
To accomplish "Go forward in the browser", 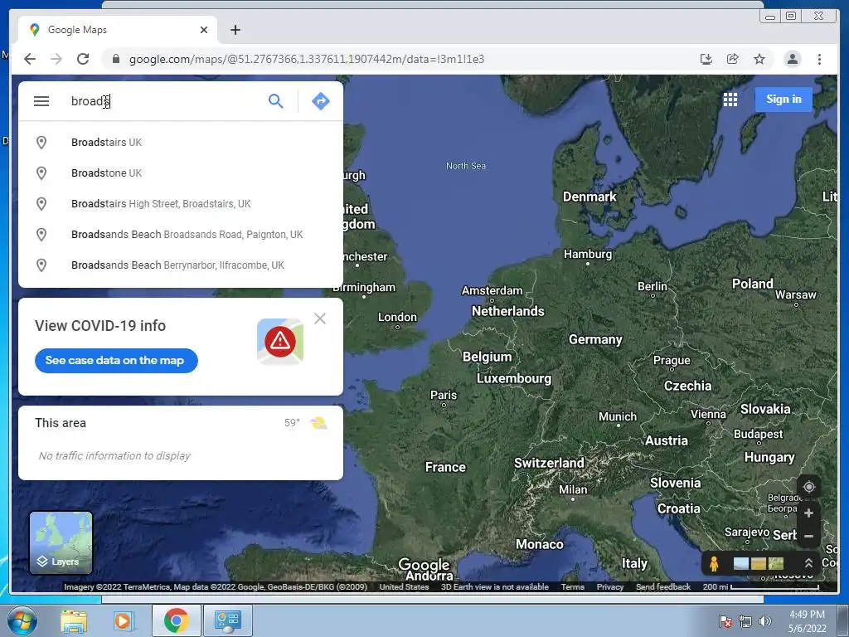I will tap(56, 59).
